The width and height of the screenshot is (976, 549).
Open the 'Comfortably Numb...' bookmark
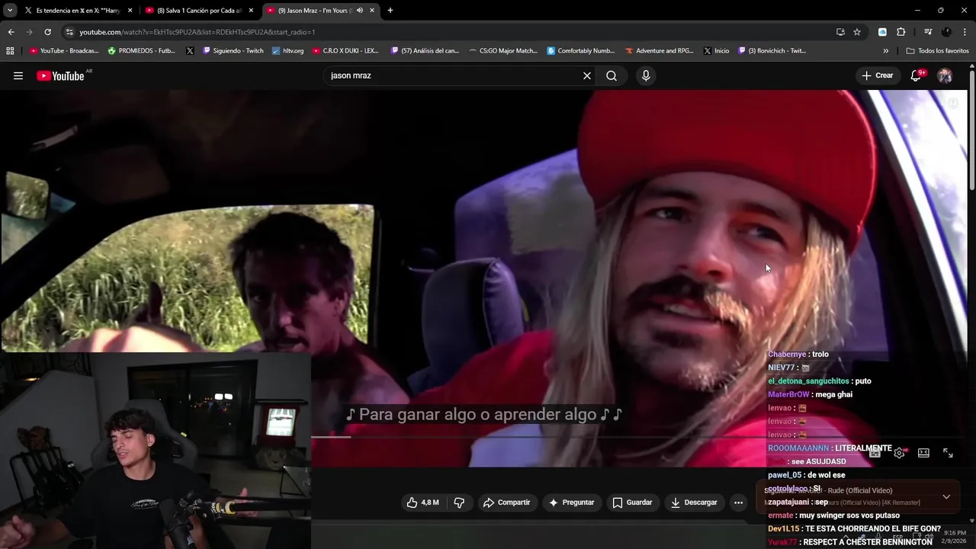[x=580, y=51]
